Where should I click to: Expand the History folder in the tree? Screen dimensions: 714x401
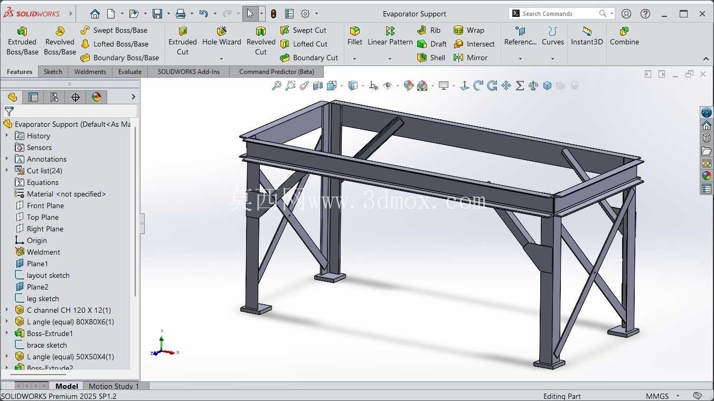coord(7,136)
